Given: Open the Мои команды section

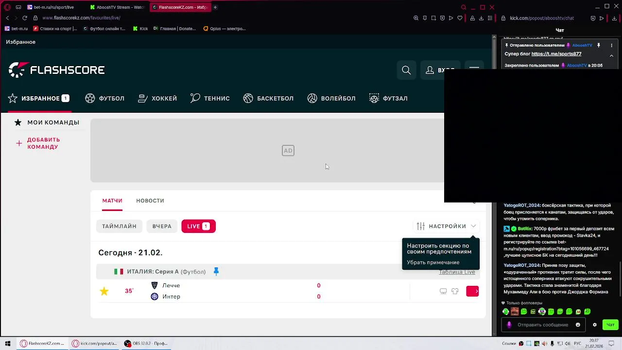Looking at the screenshot, I should click(x=47, y=122).
